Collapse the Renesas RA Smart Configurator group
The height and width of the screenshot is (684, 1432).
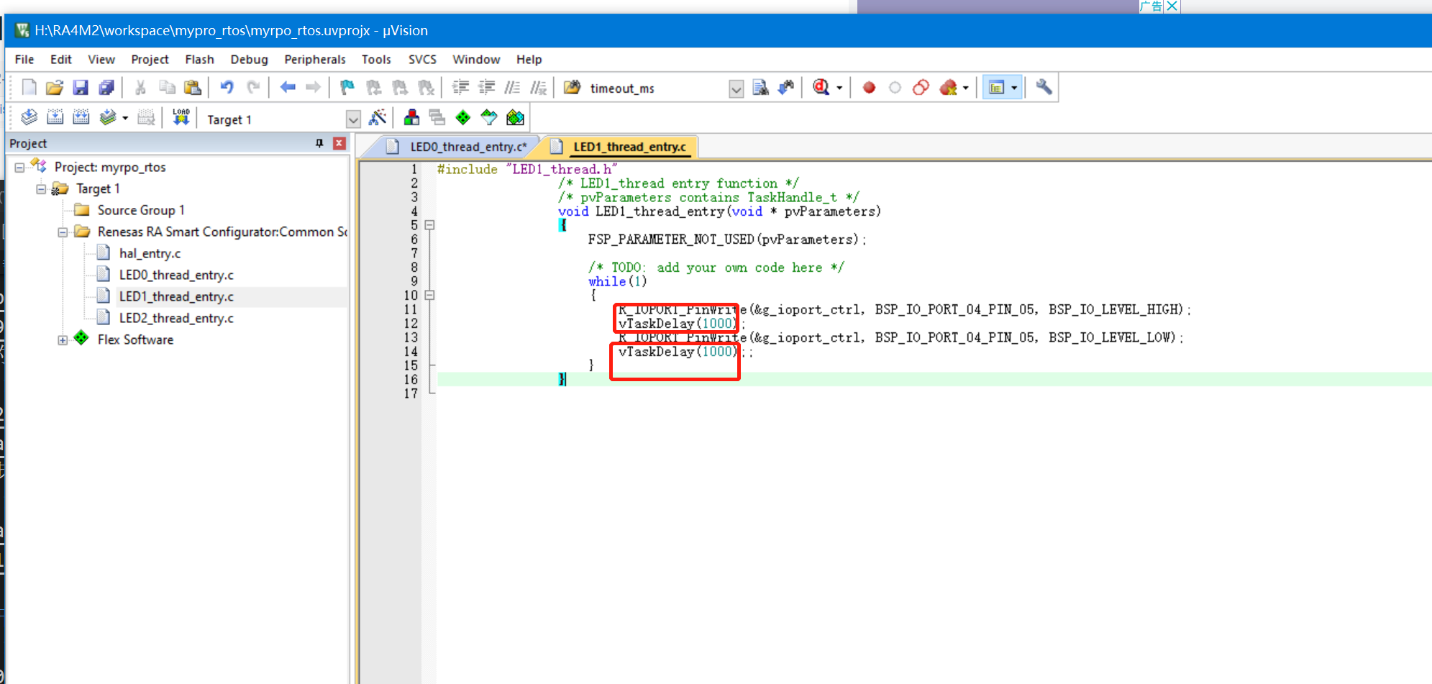(x=63, y=232)
